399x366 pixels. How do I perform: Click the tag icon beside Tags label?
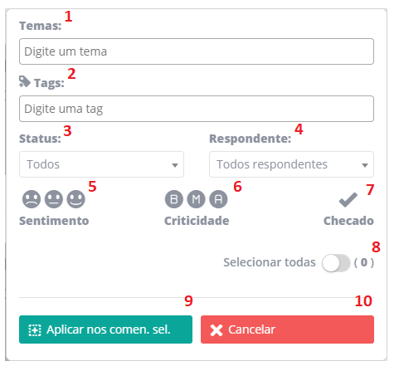click(25, 81)
